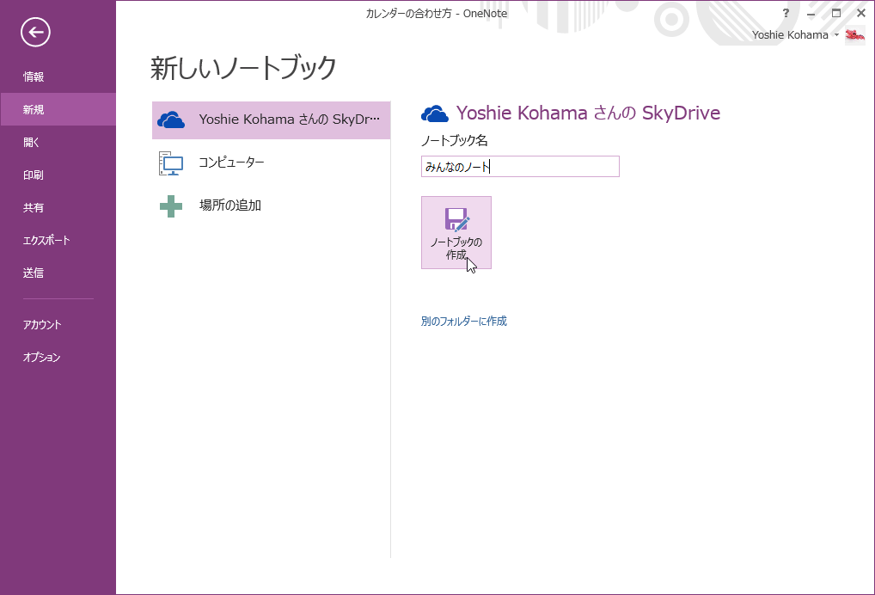The width and height of the screenshot is (875, 595).
Task: Close the OneNote window
Action: point(861,13)
